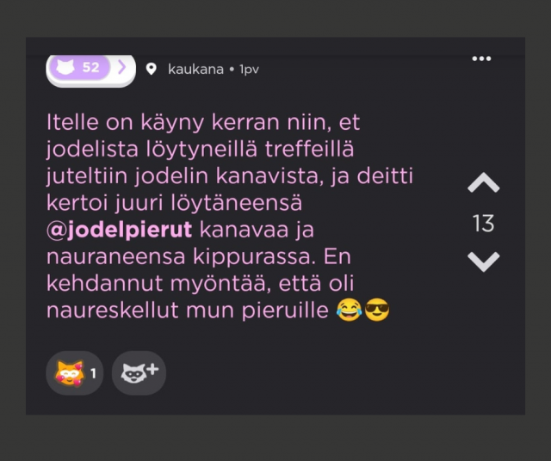
Task: Select the 'kaukana' distance label
Action: coord(195,69)
